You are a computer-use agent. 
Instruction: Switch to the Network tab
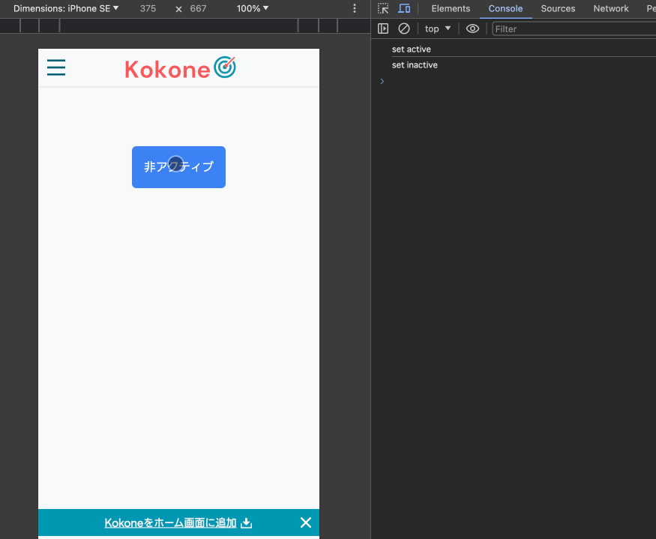610,8
